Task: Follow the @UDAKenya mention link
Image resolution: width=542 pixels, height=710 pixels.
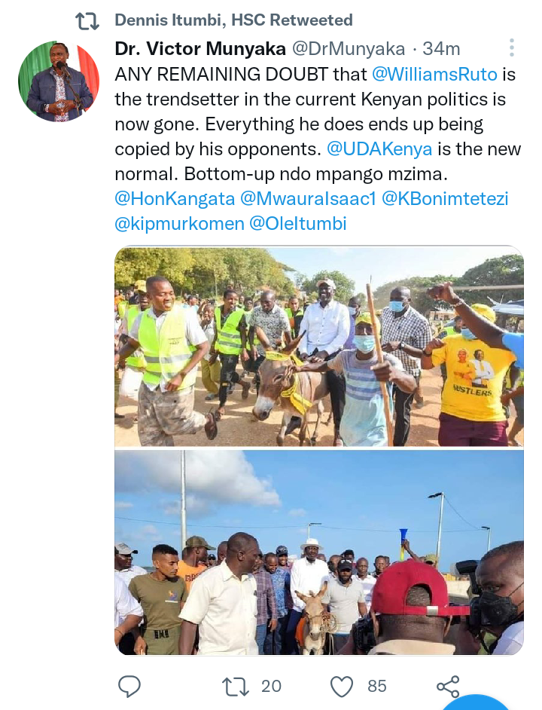Action: [379, 149]
